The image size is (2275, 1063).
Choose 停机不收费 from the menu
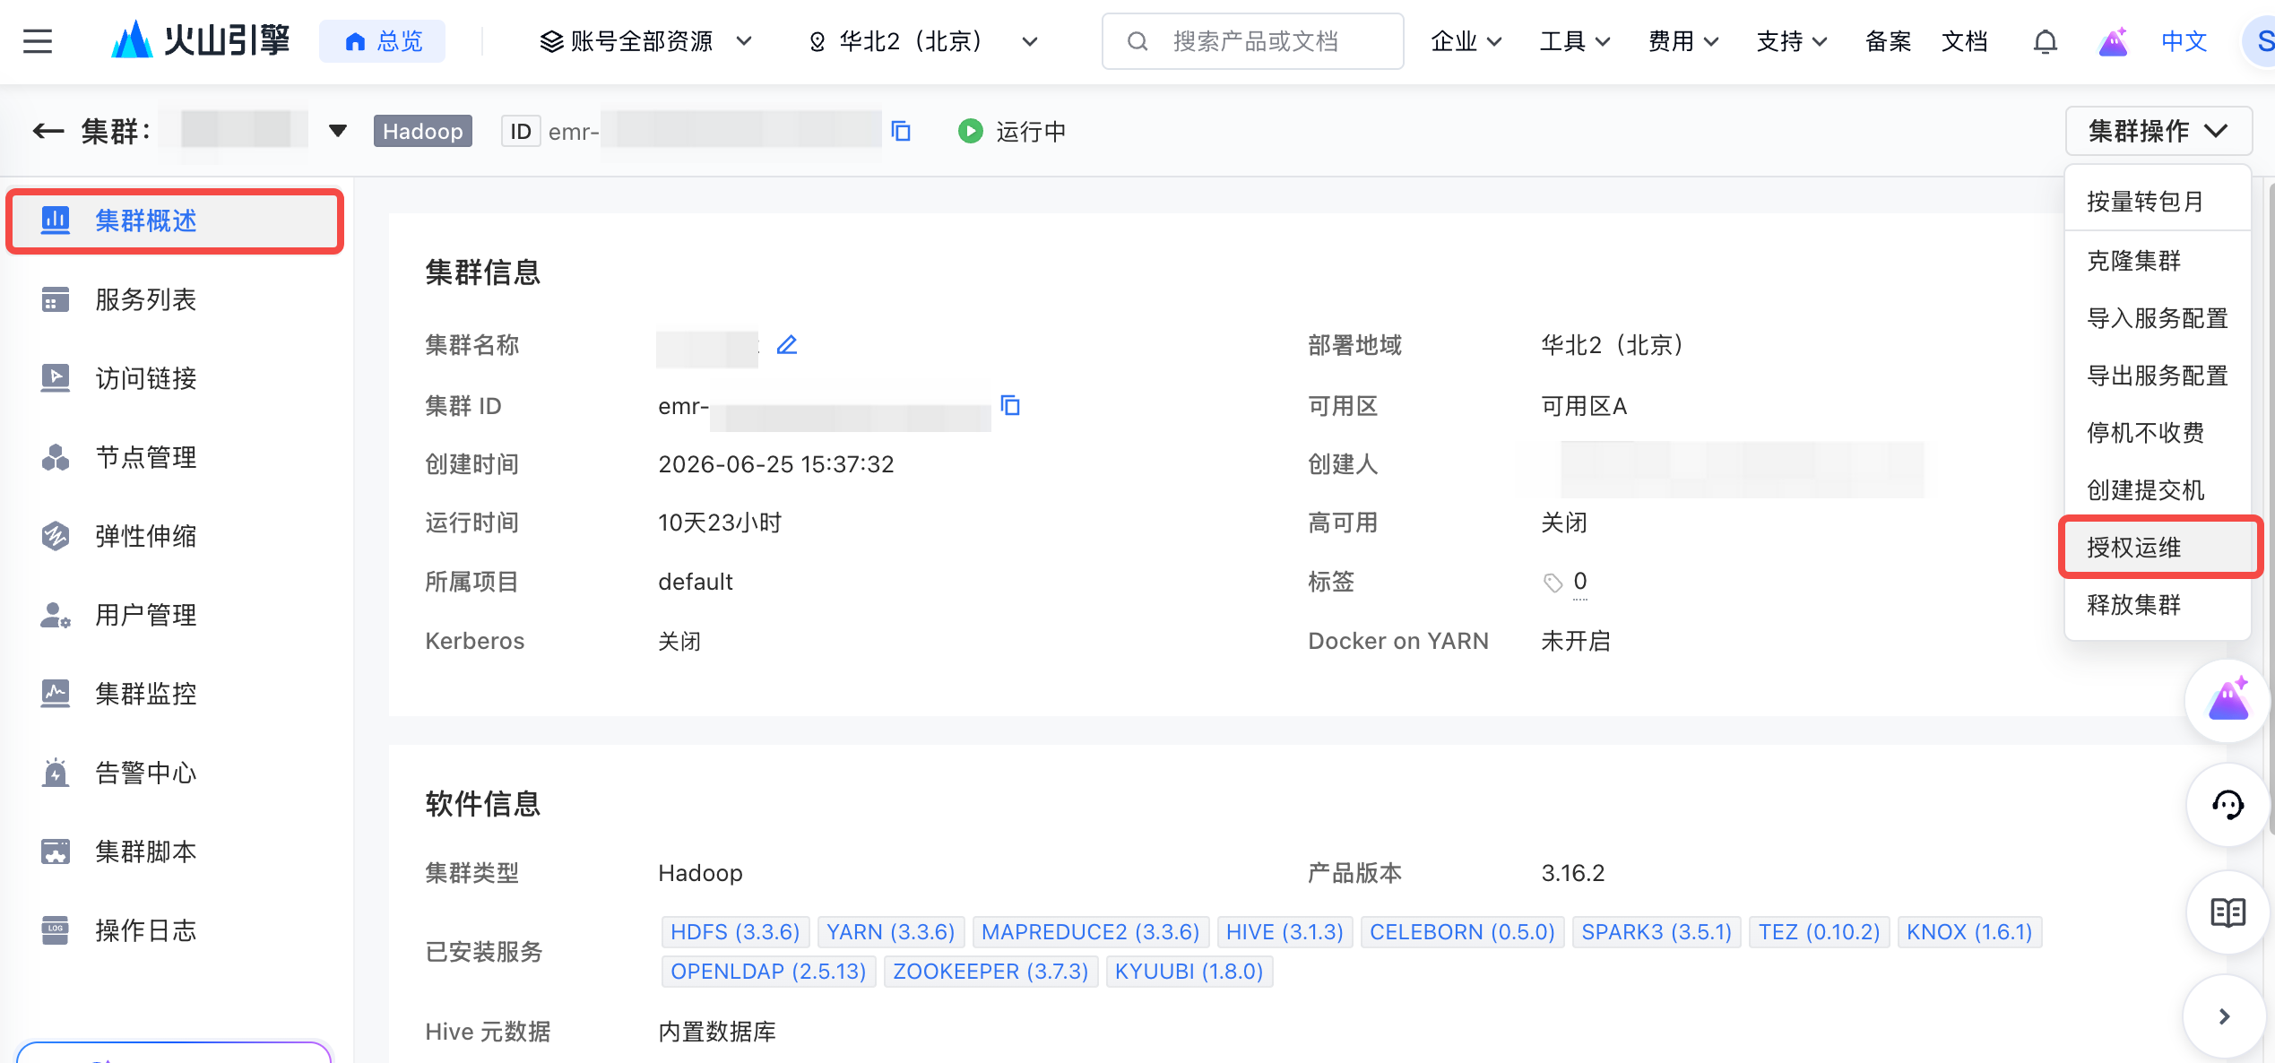click(x=2158, y=433)
